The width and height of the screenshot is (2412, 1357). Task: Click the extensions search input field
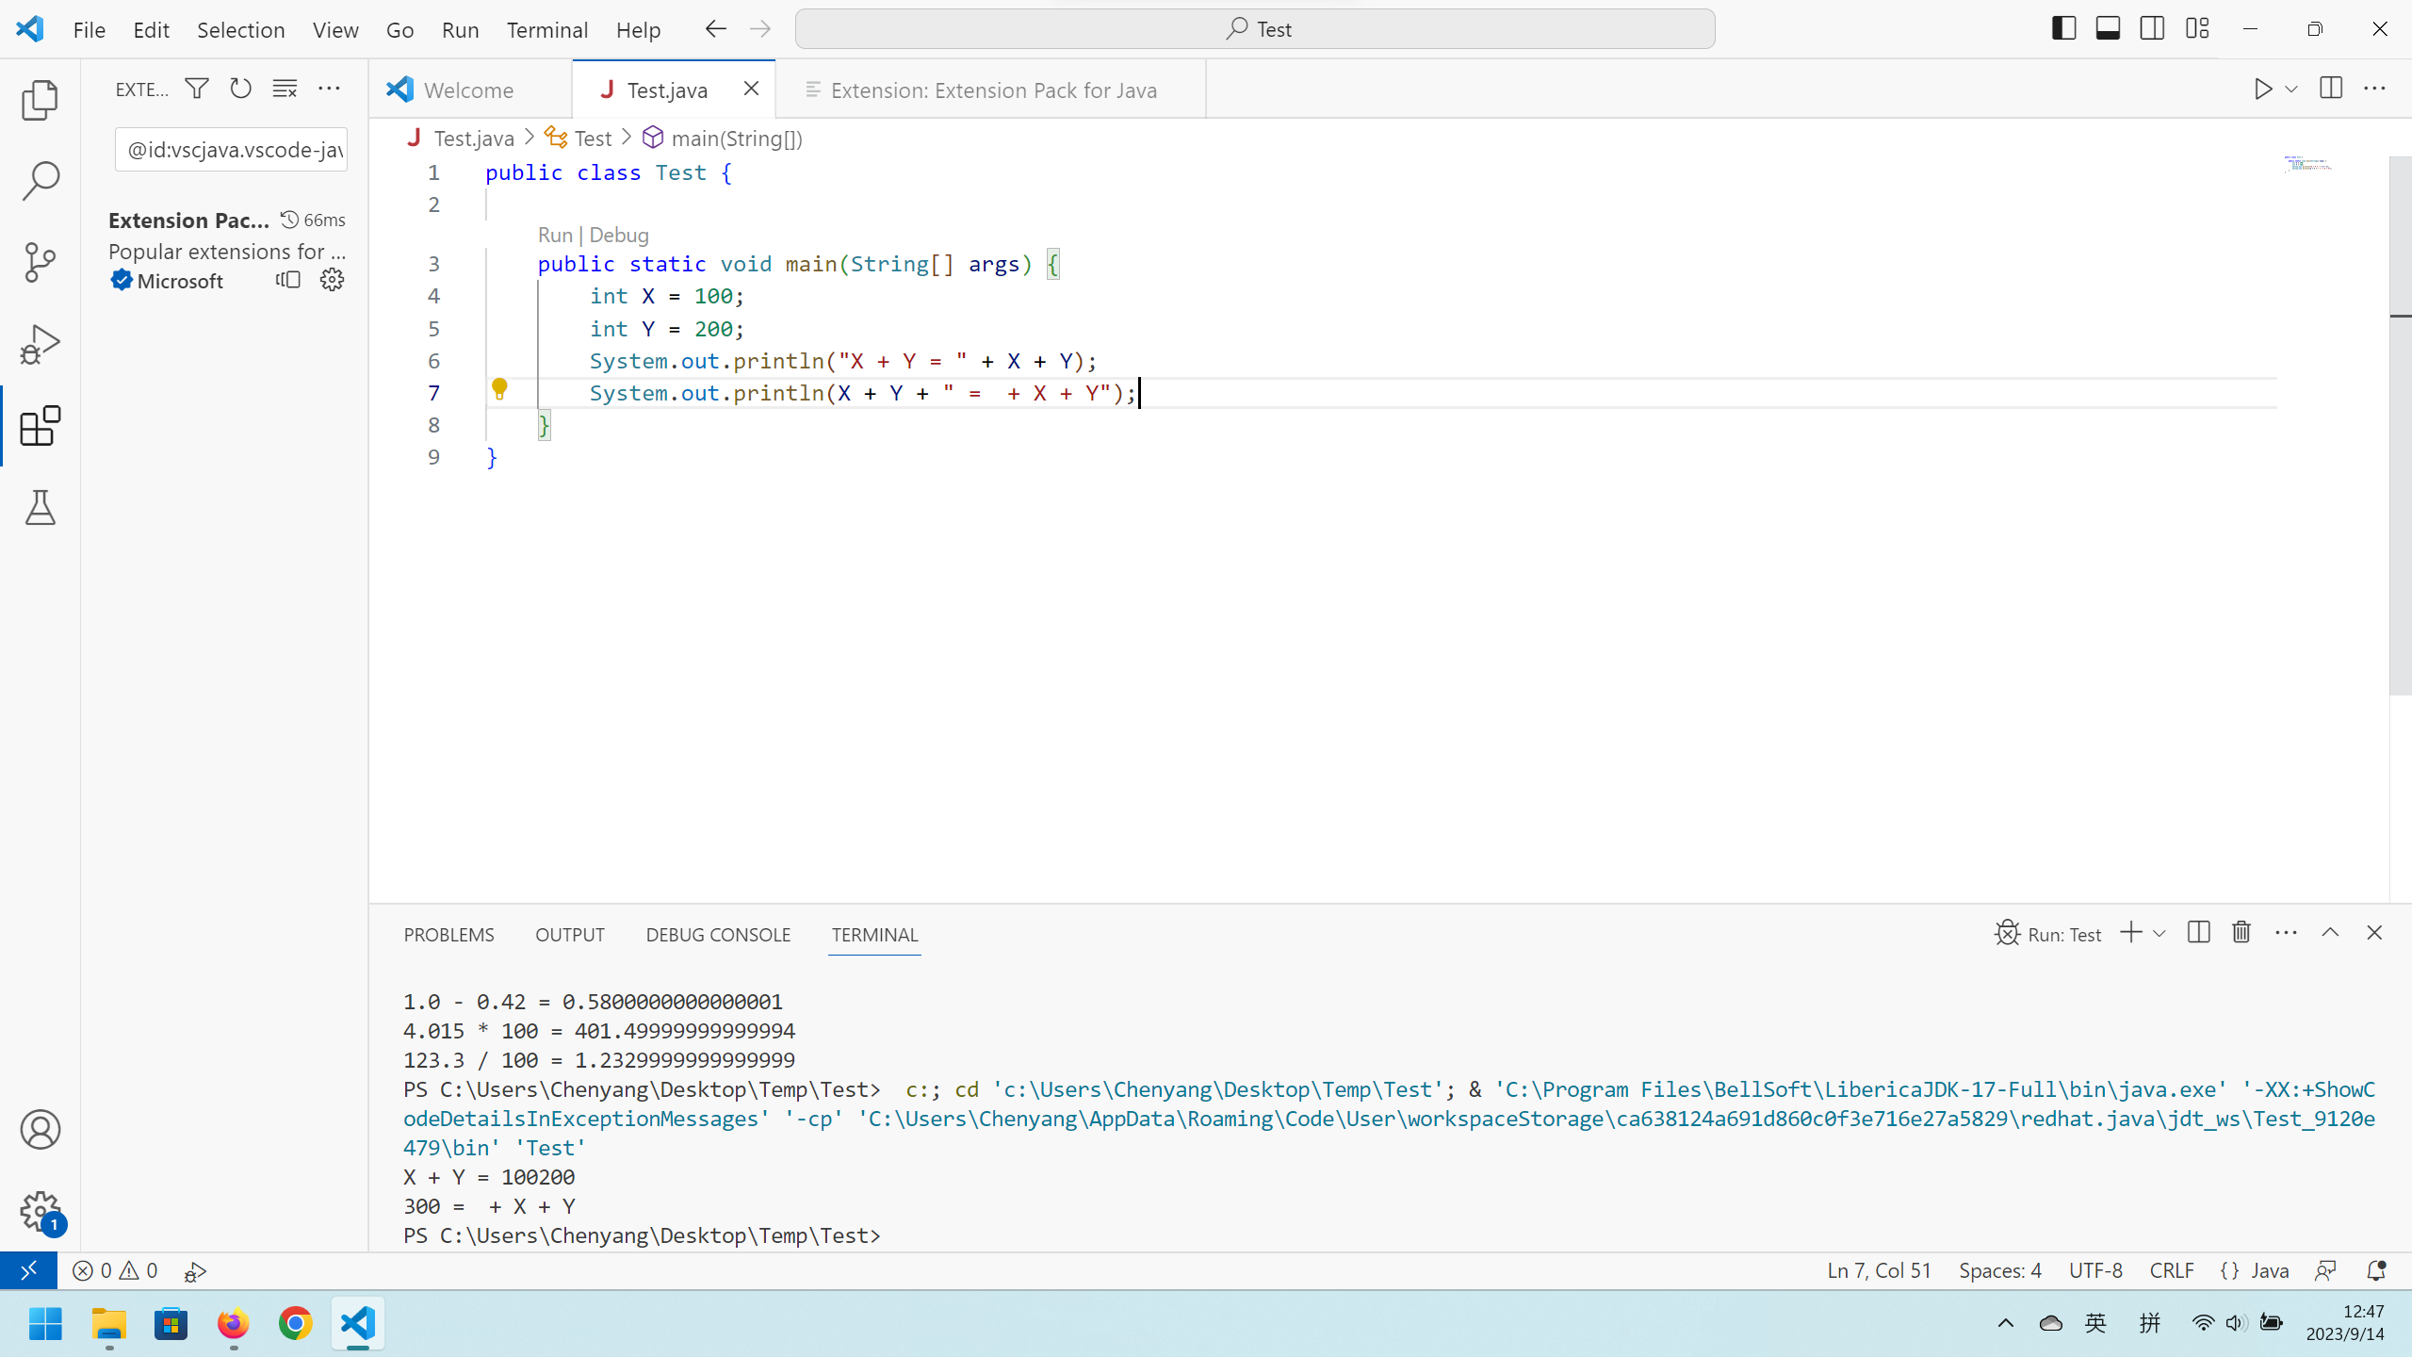[x=232, y=150]
